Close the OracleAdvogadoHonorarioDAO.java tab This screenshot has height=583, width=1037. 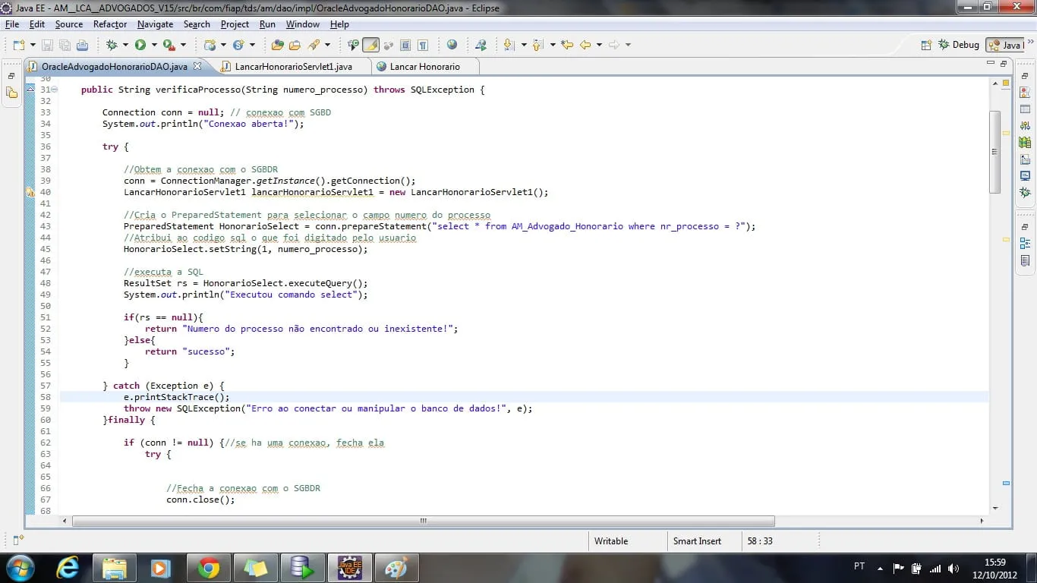[197, 66]
